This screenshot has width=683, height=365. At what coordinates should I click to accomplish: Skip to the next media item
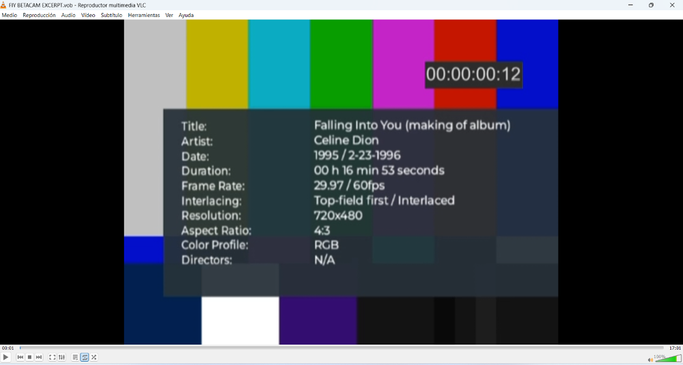point(39,357)
